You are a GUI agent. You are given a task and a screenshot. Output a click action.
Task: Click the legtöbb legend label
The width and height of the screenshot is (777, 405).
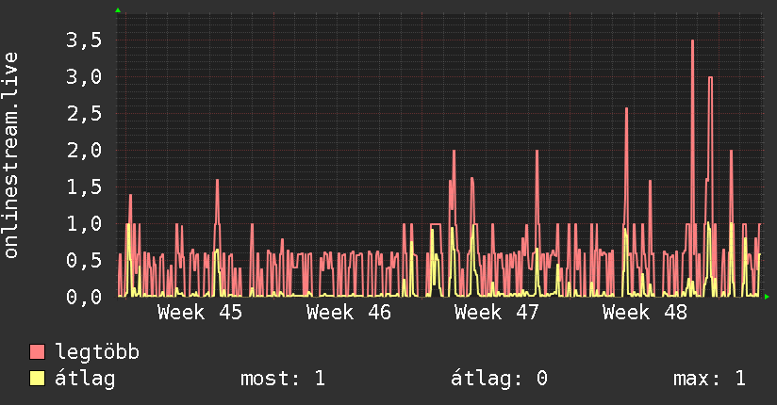pos(97,351)
